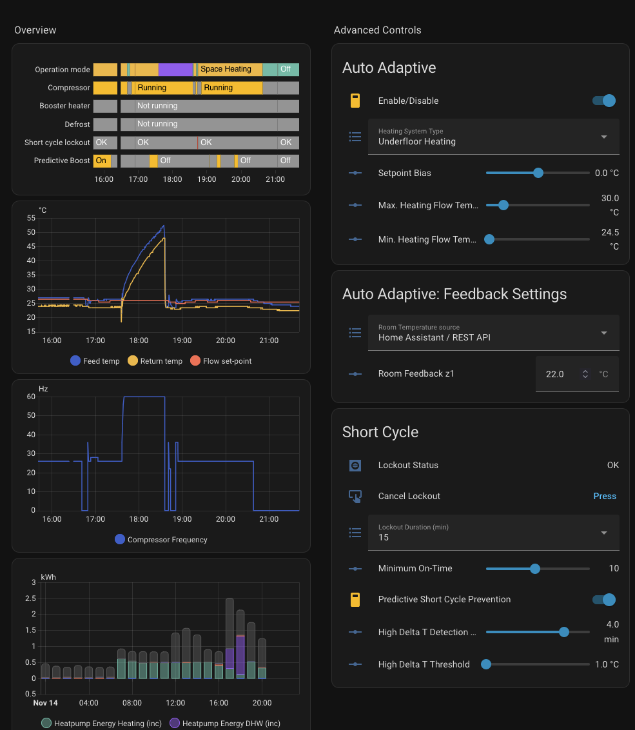
Task: Click the Room Feedback z1 icon
Action: click(355, 373)
